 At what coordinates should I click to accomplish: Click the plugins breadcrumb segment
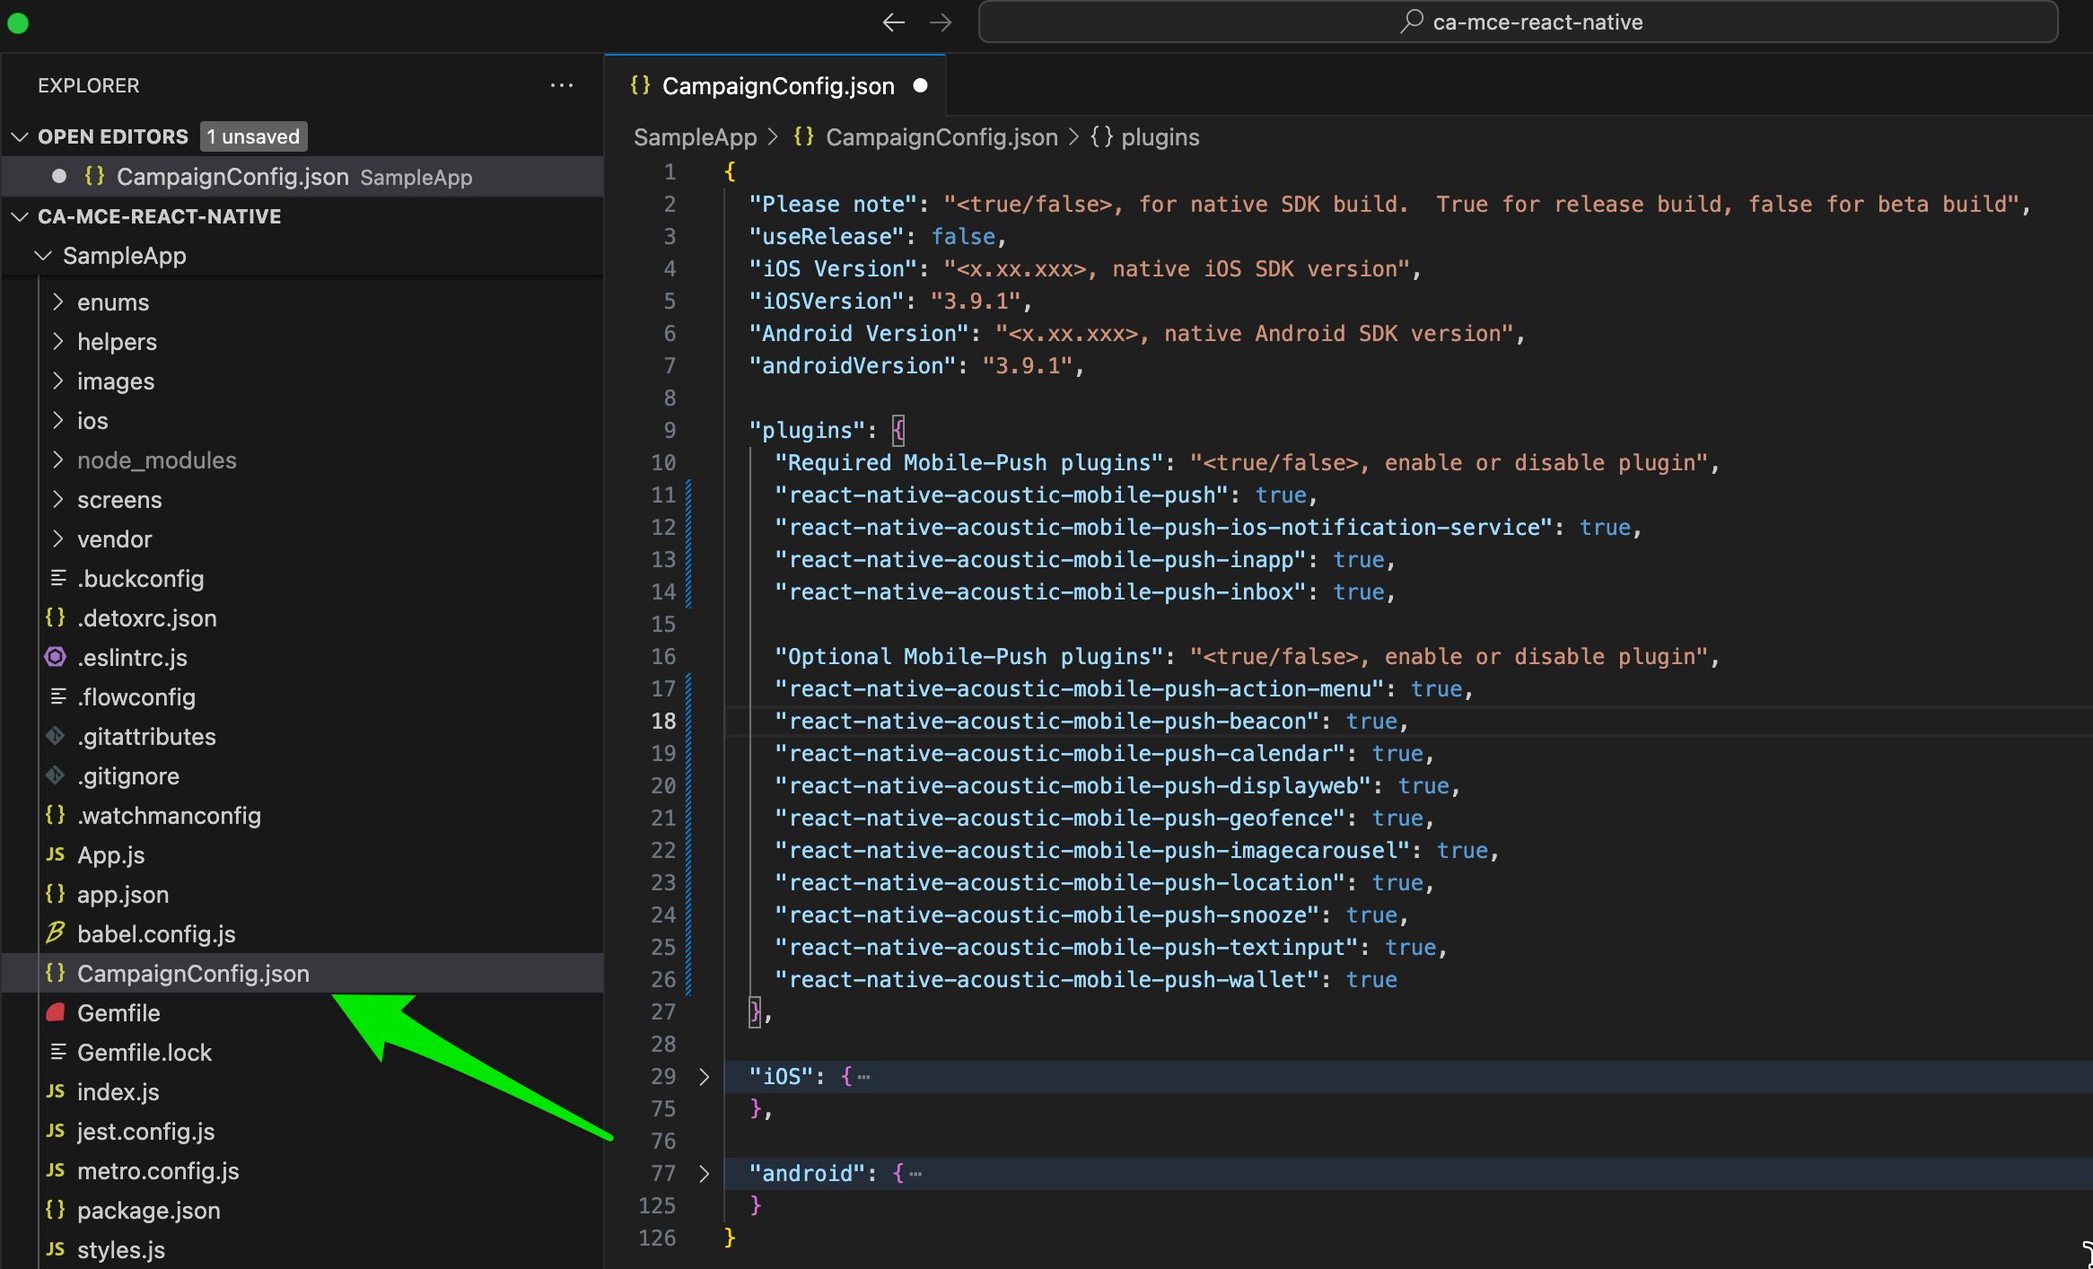click(1160, 137)
